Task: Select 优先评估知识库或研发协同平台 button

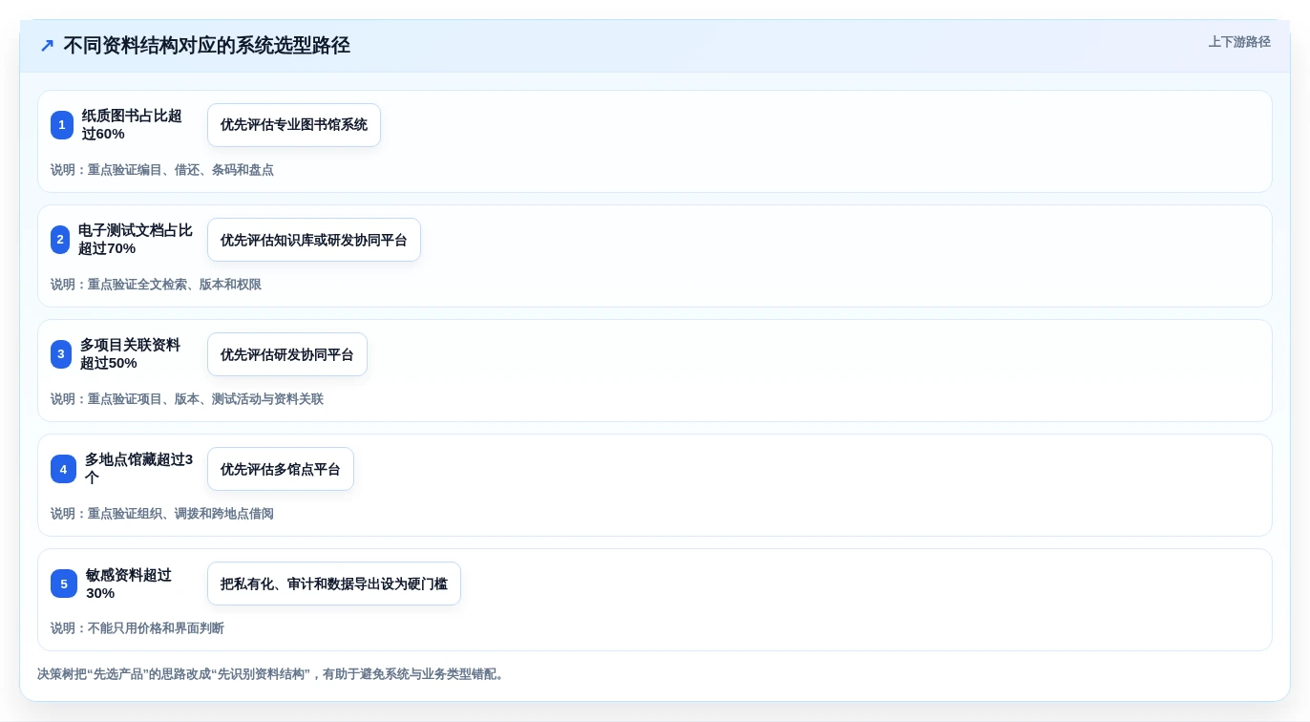Action: click(314, 240)
